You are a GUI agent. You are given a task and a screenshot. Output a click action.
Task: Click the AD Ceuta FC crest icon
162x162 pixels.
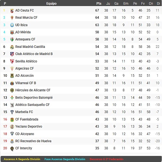[x=12, y=11]
